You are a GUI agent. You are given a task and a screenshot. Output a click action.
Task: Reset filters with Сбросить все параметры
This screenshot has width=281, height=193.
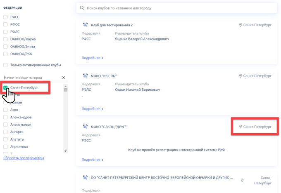[x=24, y=158]
